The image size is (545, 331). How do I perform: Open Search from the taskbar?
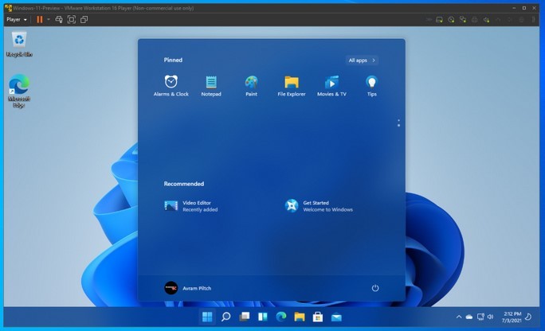pyautogui.click(x=226, y=317)
